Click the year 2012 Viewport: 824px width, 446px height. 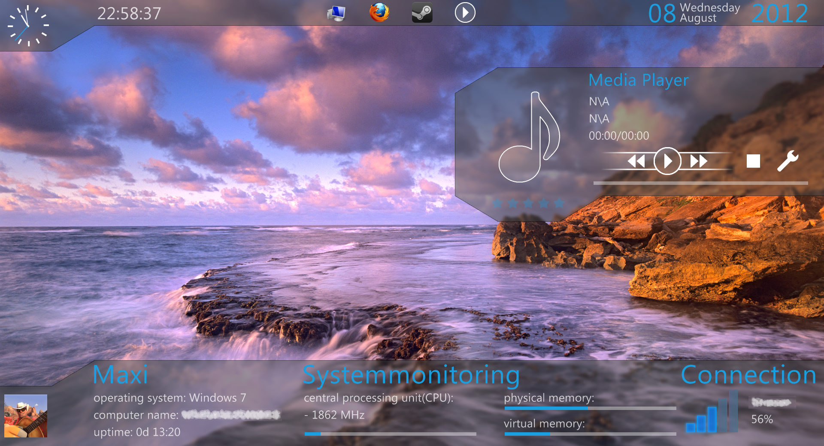780,13
